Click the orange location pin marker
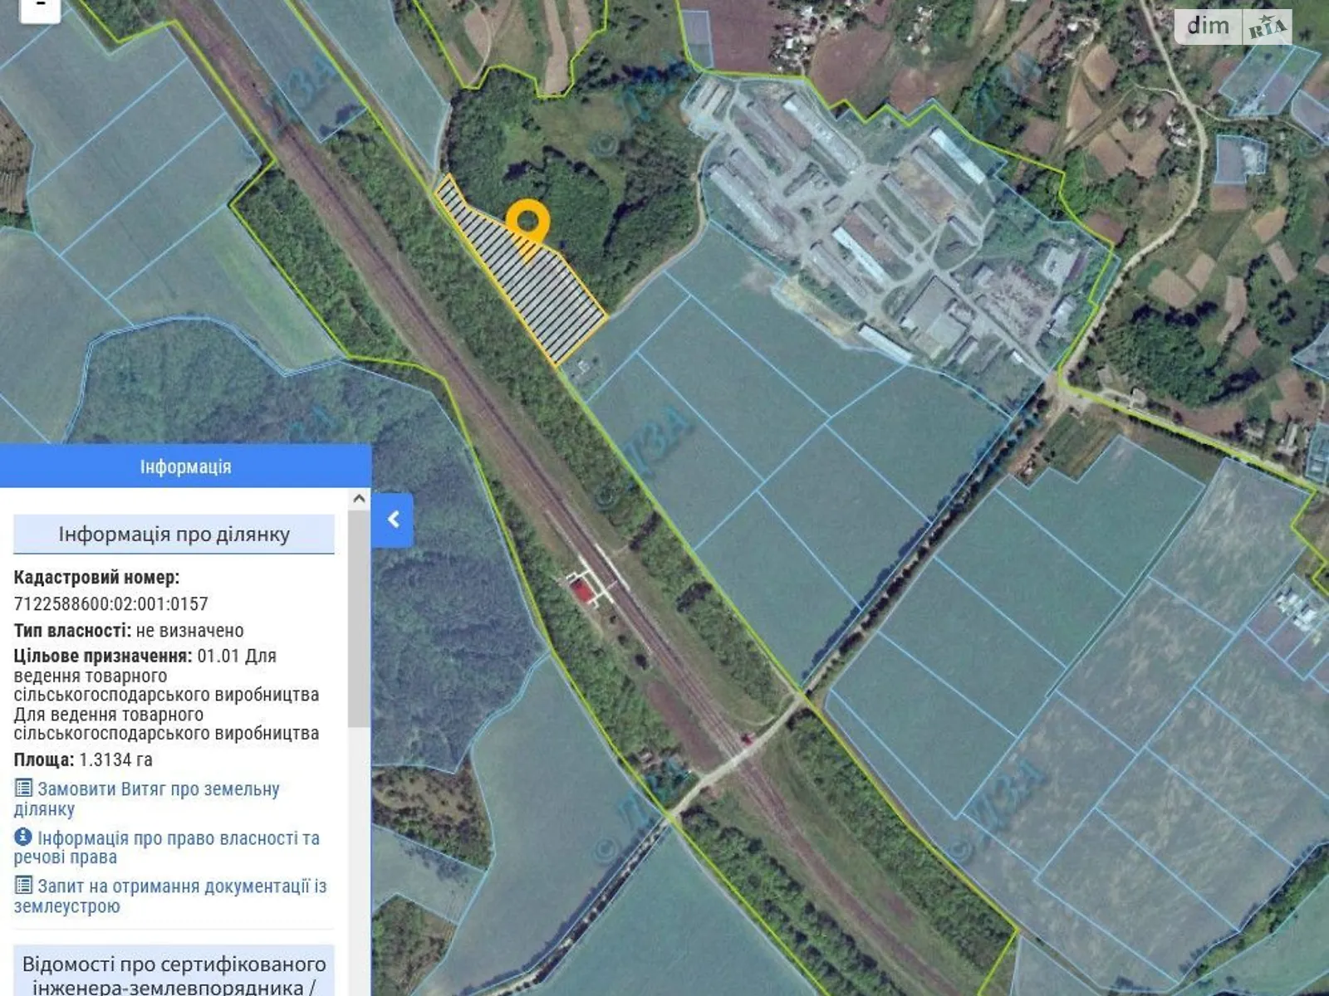Screen dimensions: 1329x996 point(527,222)
